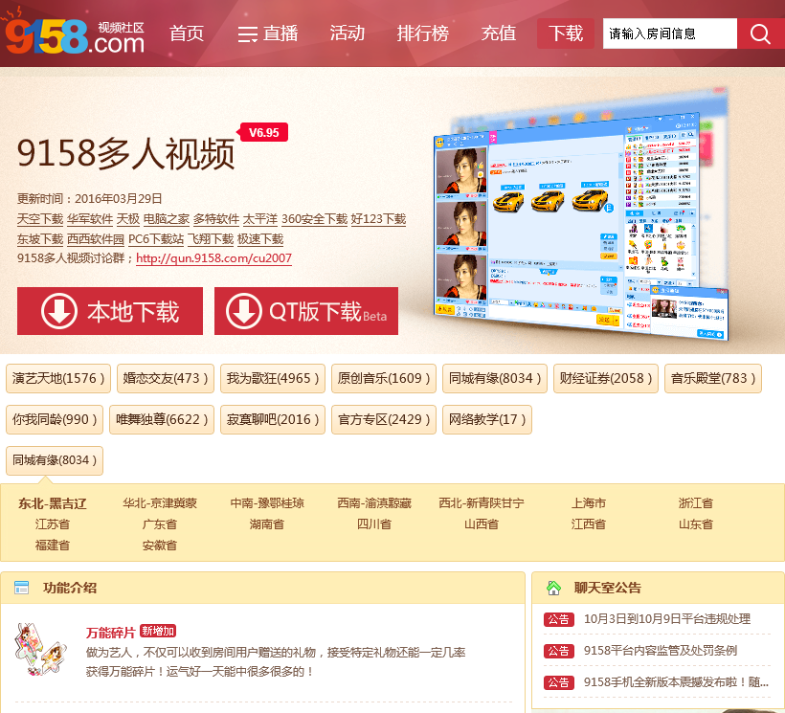Screen dimensions: 785x713
Task: Open the 东坡下载 link
Action: (x=40, y=239)
